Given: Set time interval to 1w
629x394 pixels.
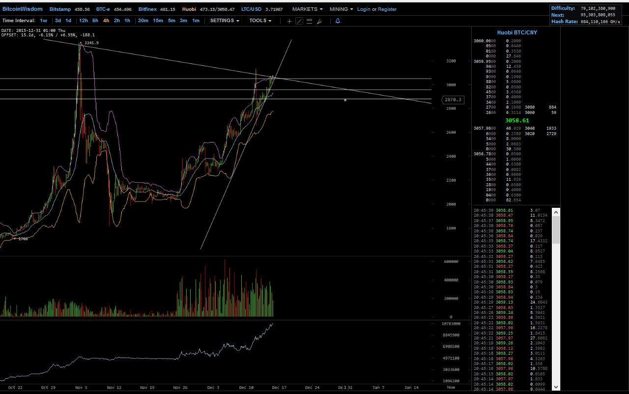Looking at the screenshot, I should coord(44,21).
